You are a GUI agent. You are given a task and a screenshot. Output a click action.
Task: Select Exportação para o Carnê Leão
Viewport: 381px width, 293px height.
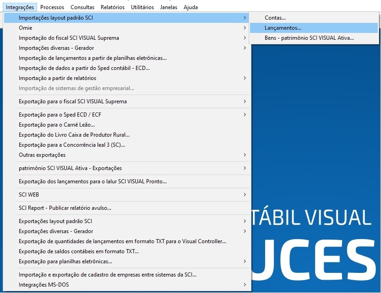[57, 125]
